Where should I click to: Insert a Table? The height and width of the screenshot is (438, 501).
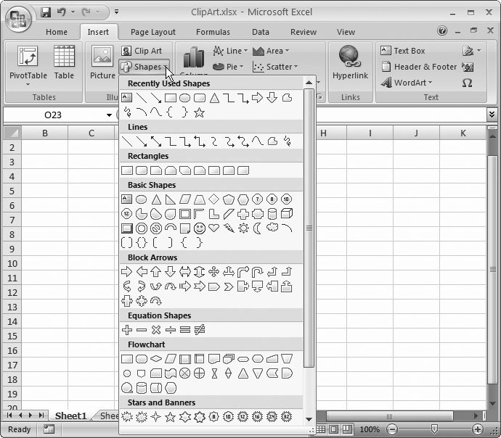click(x=64, y=62)
